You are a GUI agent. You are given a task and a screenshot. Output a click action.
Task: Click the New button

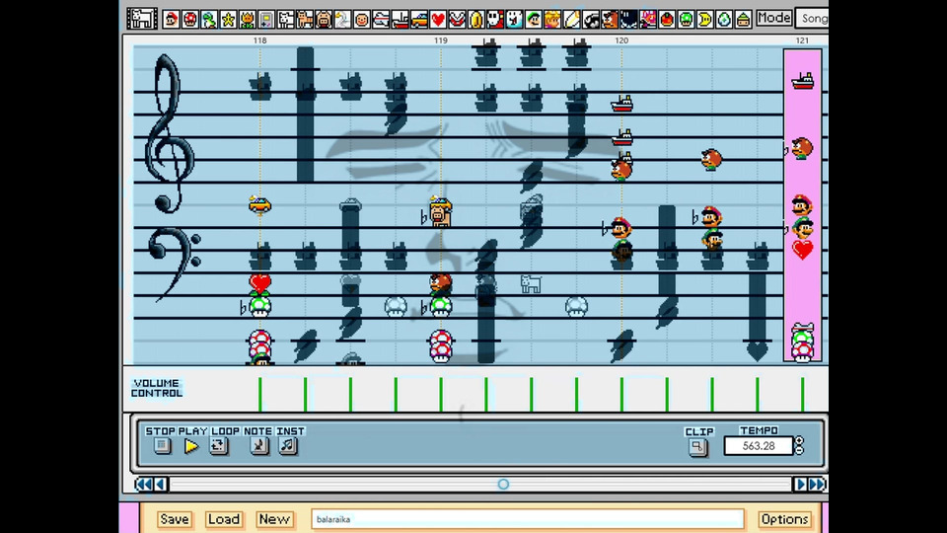274,519
